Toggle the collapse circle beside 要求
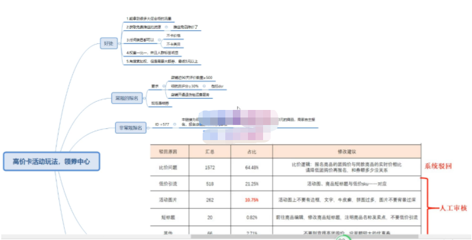Screen dimensions: 472x240 [164, 86]
